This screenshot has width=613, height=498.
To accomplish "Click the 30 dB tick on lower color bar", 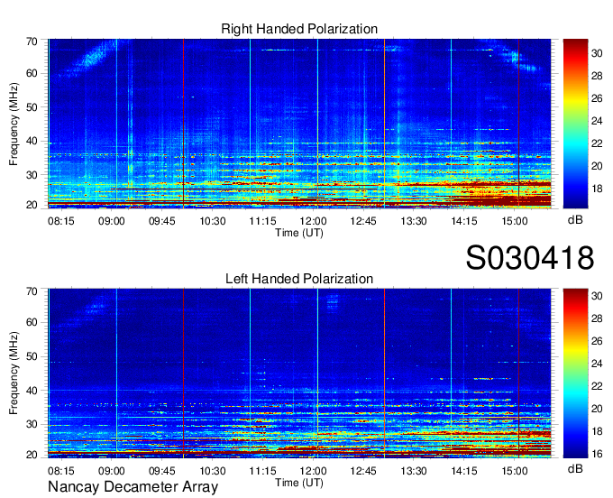I will pyautogui.click(x=597, y=296).
